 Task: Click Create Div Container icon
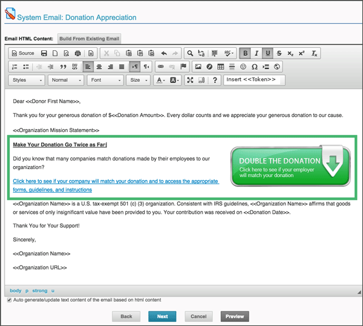74,67
